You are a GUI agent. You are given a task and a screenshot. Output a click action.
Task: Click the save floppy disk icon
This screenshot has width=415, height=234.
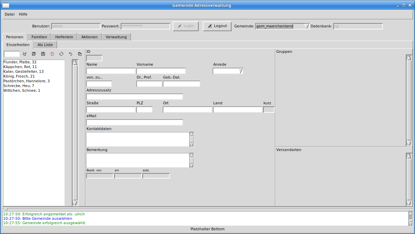tap(43, 54)
